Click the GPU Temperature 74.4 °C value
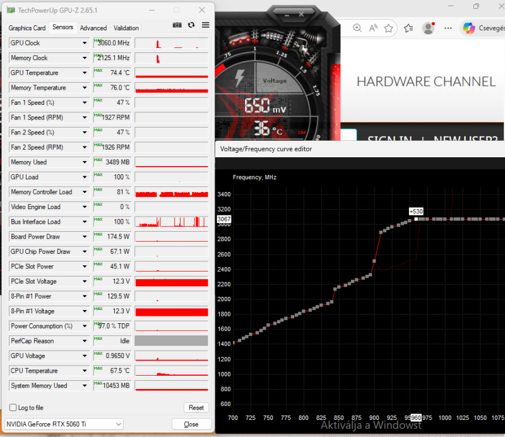The width and height of the screenshot is (505, 437). coord(112,73)
